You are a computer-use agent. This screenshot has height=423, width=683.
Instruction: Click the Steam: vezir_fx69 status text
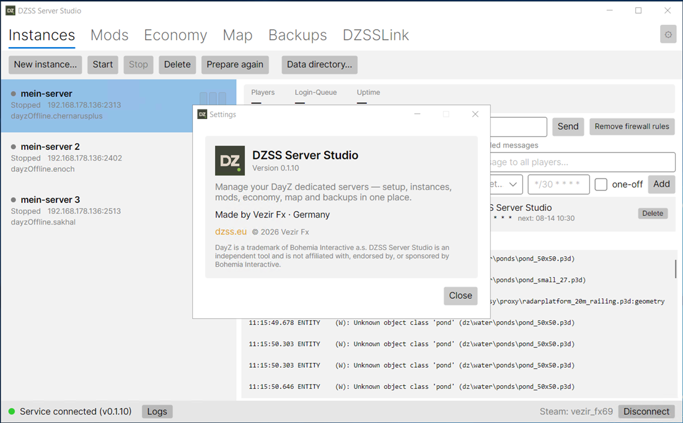point(576,412)
